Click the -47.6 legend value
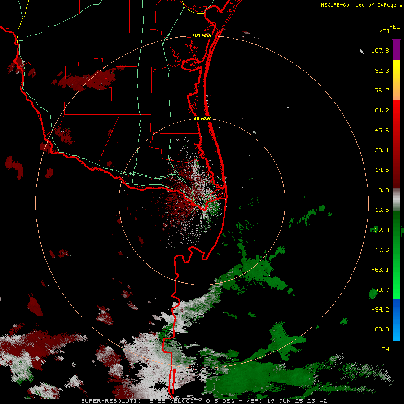The width and height of the screenshot is (404, 404). click(380, 250)
